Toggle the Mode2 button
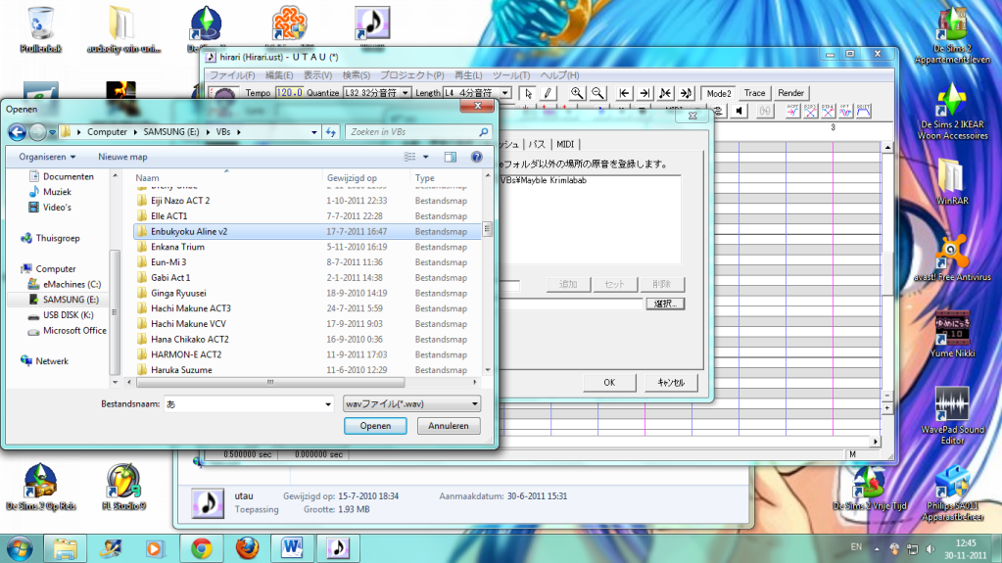This screenshot has width=1002, height=563. (x=719, y=93)
